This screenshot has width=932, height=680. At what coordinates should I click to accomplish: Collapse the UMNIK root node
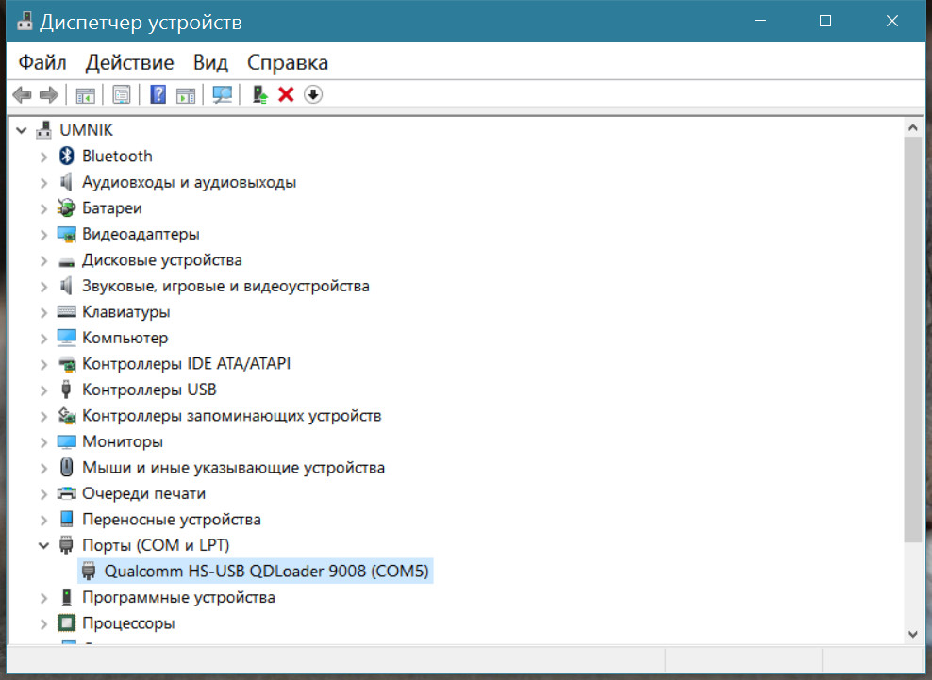[22, 130]
